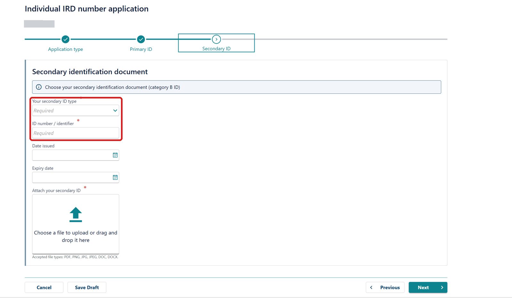Viewport: 512px width, 298px height.
Task: Cancel the IRD number application
Action: coord(44,287)
